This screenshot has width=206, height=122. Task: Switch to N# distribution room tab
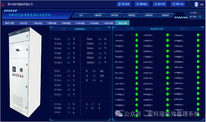tap(148, 15)
